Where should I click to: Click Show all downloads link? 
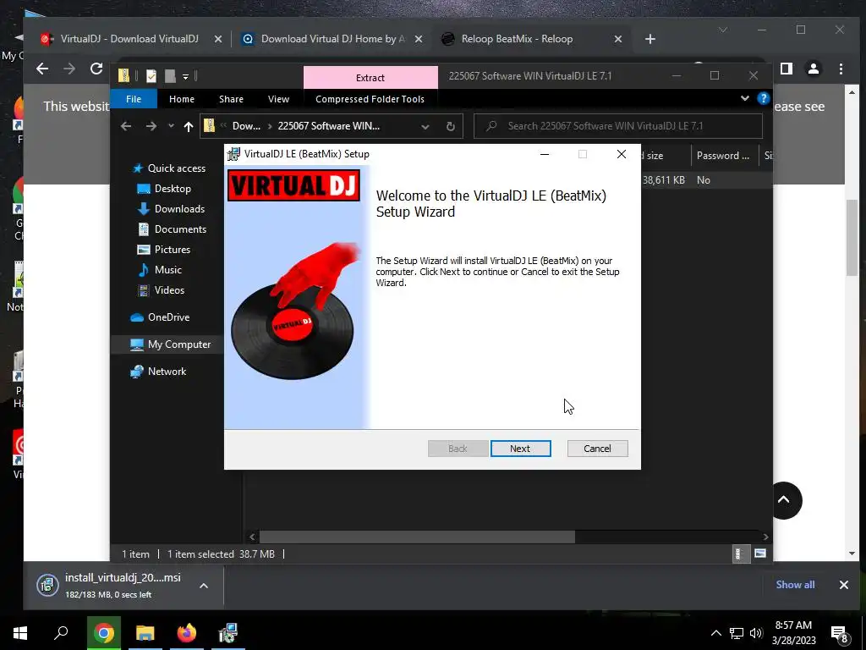click(x=795, y=585)
